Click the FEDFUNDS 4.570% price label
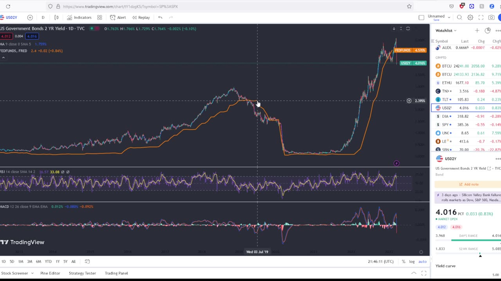Image resolution: width=501 pixels, height=281 pixels. (410, 50)
